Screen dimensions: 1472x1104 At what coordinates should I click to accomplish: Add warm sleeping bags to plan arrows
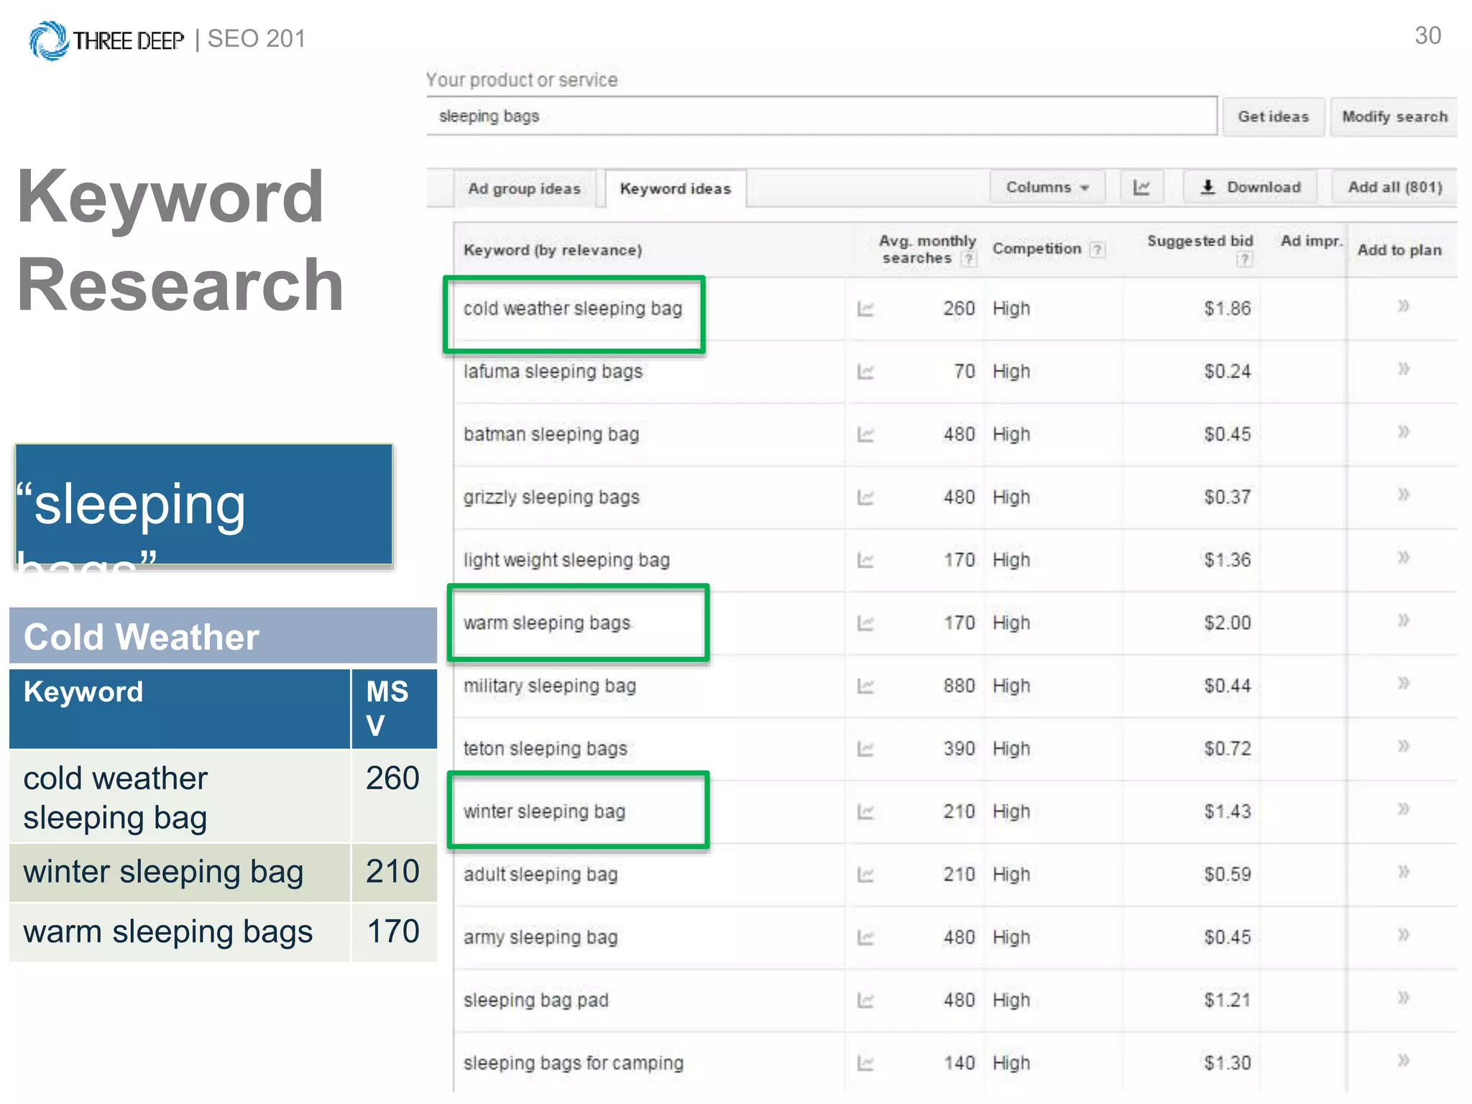point(1403,621)
